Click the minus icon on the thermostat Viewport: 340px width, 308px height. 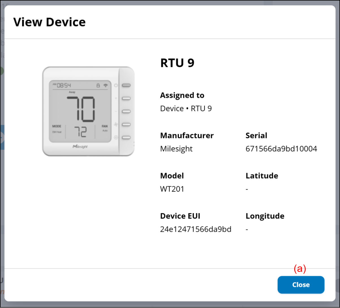(116, 111)
